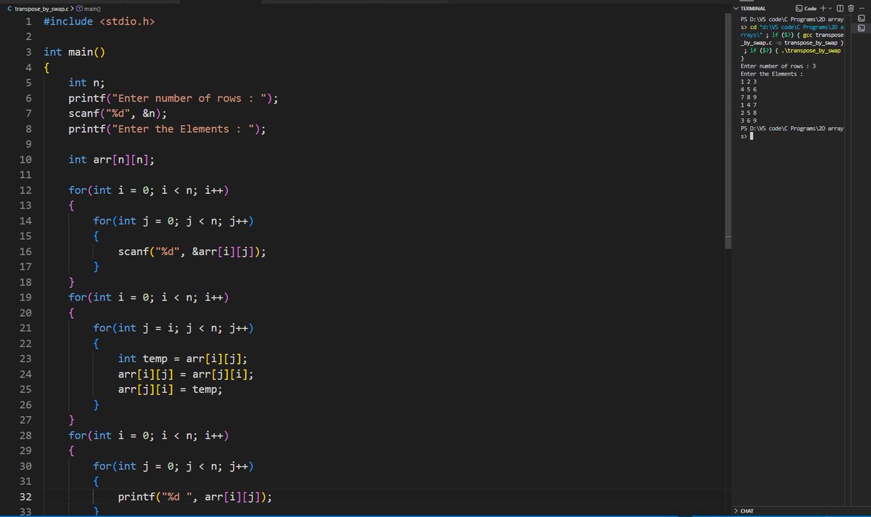Expand the CHAT panel at the bottom
This screenshot has height=517, width=871.
pyautogui.click(x=748, y=511)
